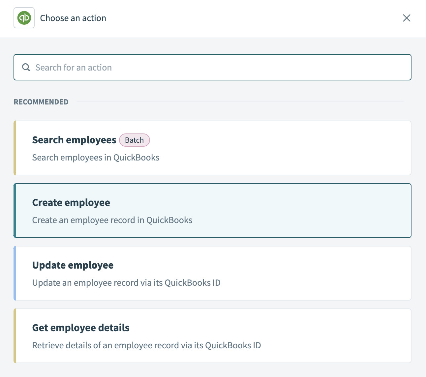Click 'Retrieve details of an employee record' text
Viewport: 426px width, 377px height.
(x=146, y=345)
